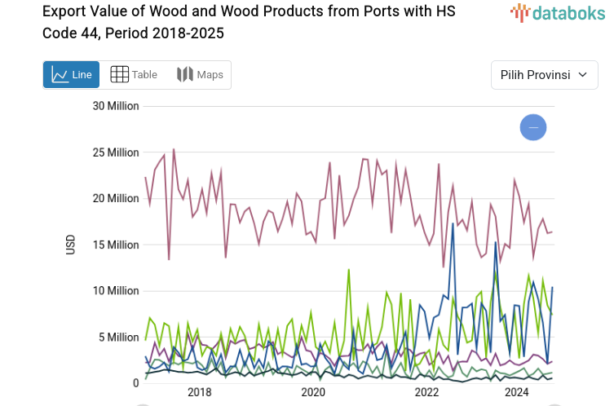Click the chevron arrow beside Pilih Provinsi
The image size is (614, 406).
582,75
